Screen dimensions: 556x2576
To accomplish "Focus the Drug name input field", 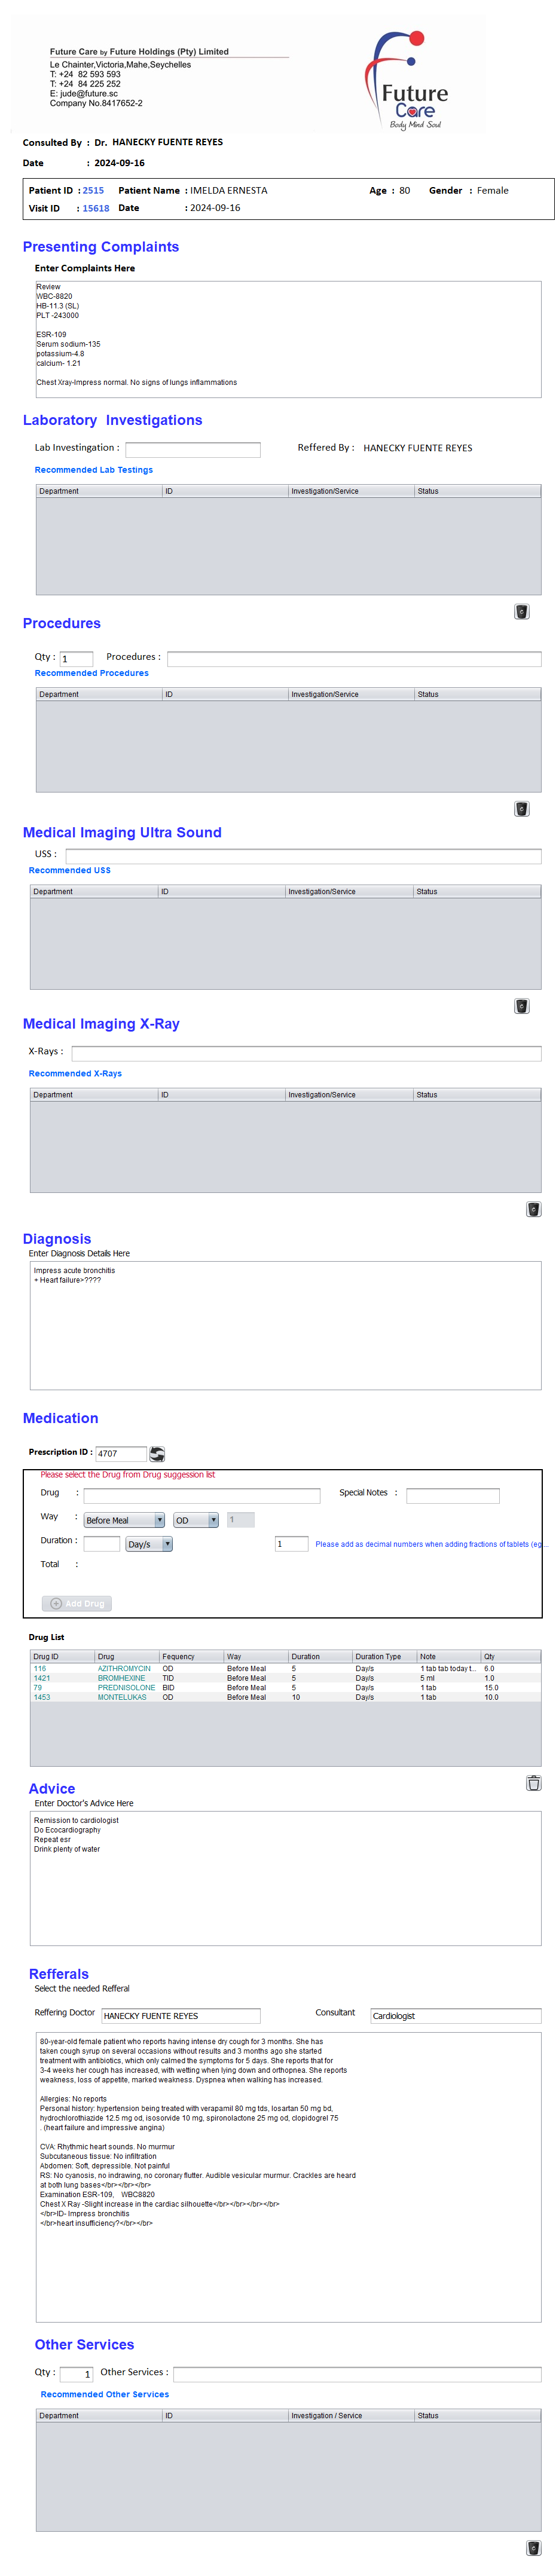I will [x=201, y=1495].
